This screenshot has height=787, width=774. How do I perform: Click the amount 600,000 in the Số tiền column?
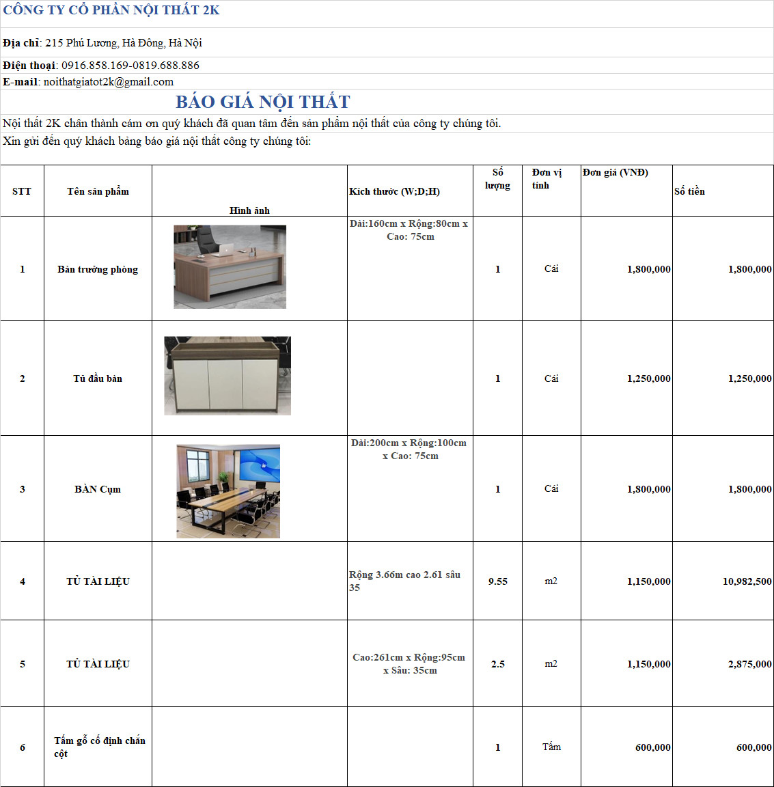[754, 747]
